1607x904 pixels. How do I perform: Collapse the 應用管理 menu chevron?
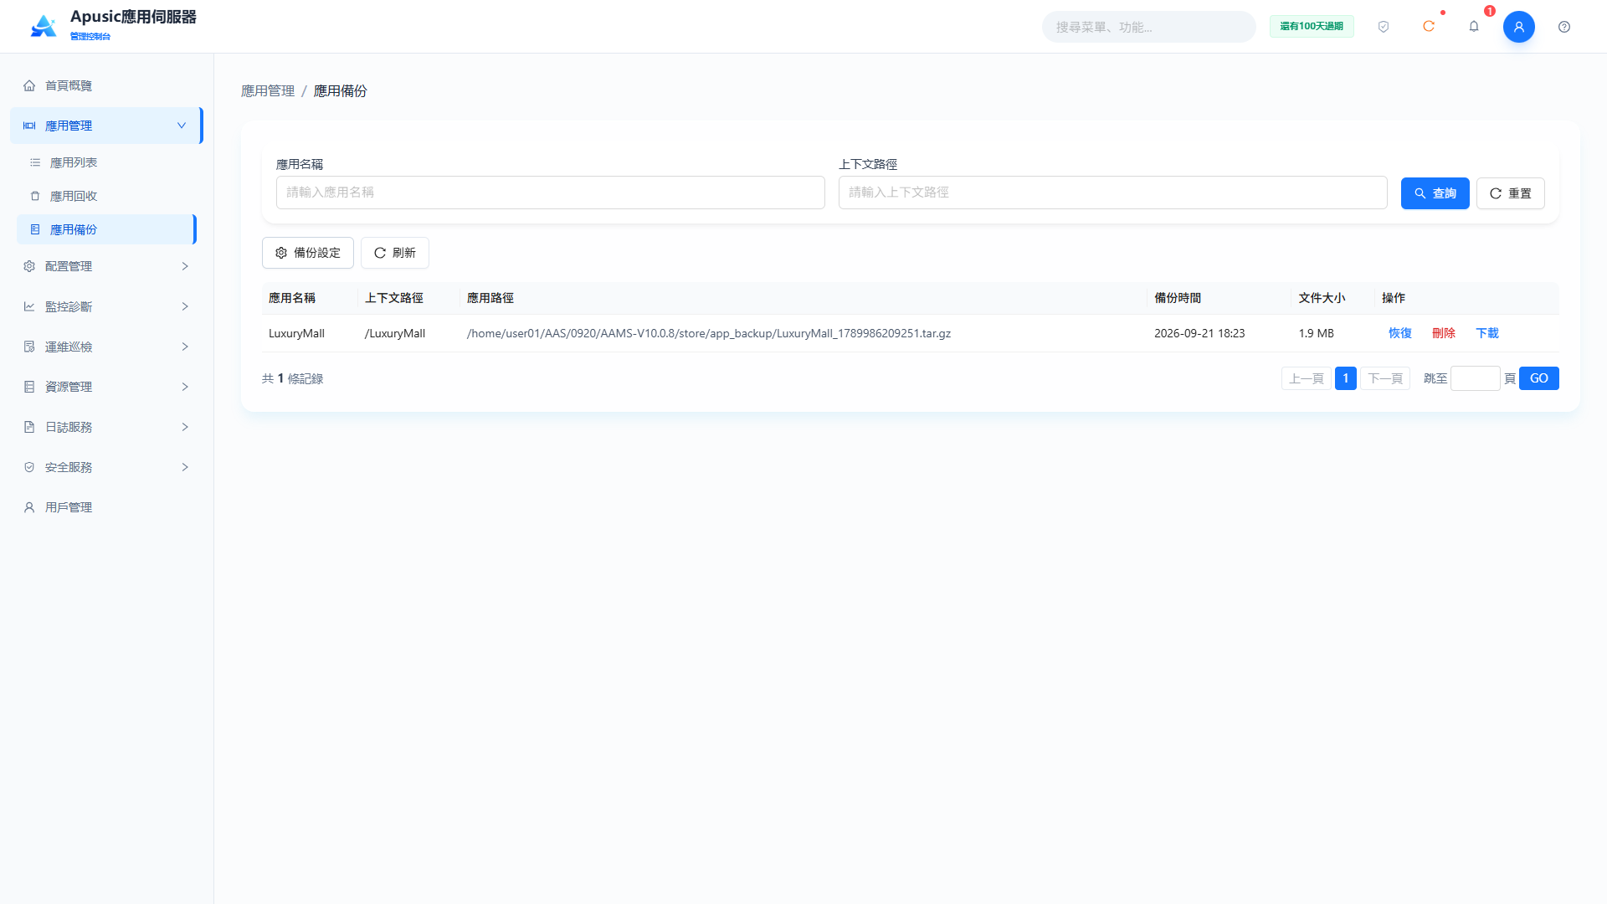(182, 126)
